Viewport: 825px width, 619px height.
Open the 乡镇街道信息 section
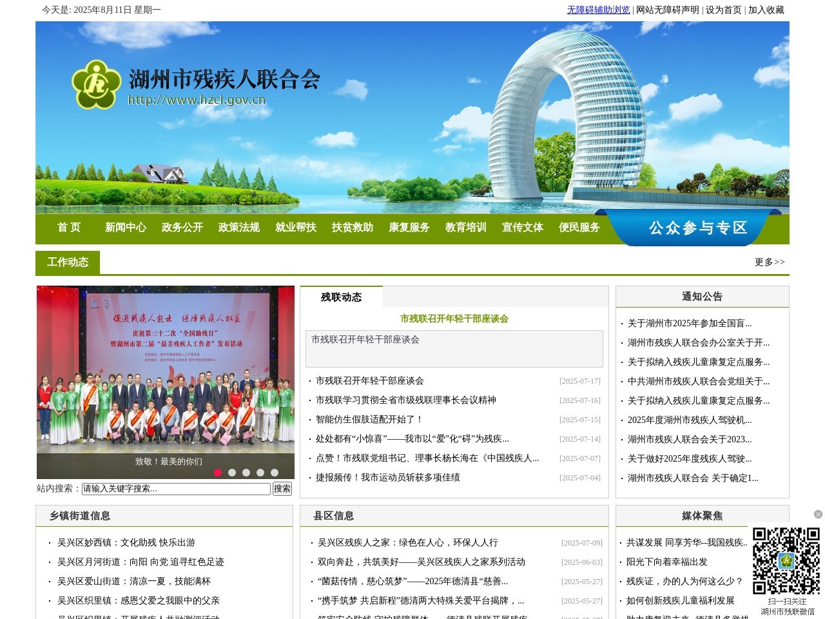[x=79, y=516]
